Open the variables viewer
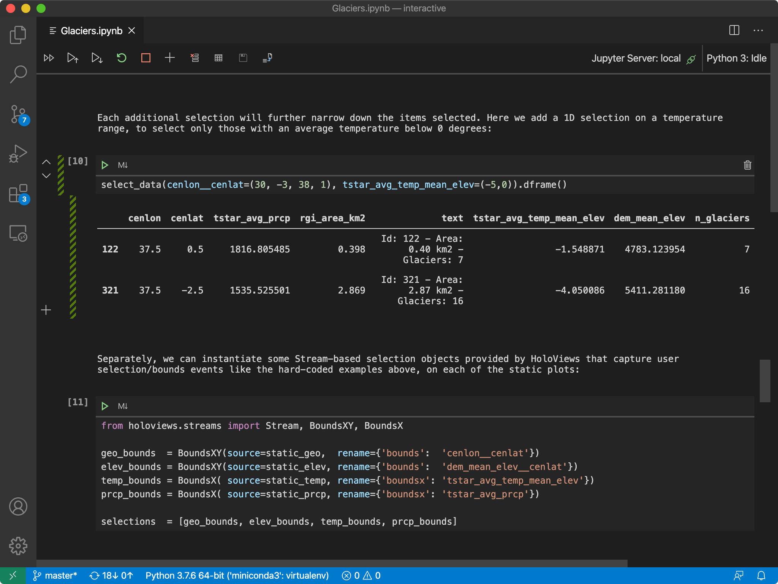The image size is (778, 584). click(x=218, y=58)
